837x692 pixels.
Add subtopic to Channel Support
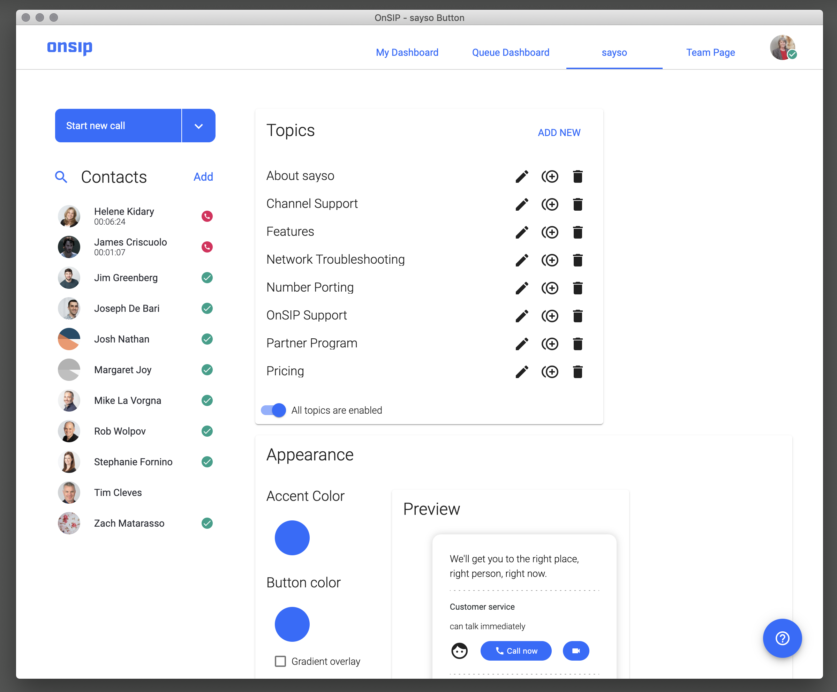coord(550,204)
